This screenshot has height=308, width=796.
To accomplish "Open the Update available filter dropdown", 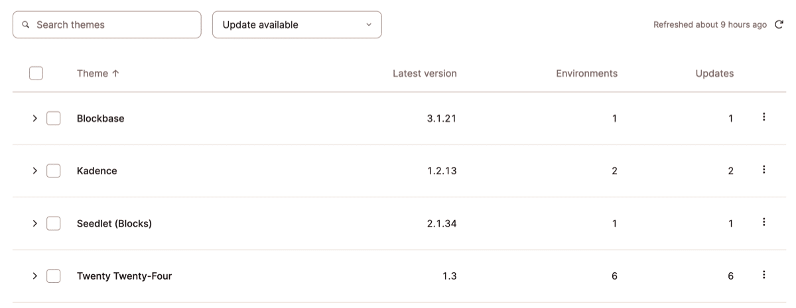I will click(x=297, y=25).
